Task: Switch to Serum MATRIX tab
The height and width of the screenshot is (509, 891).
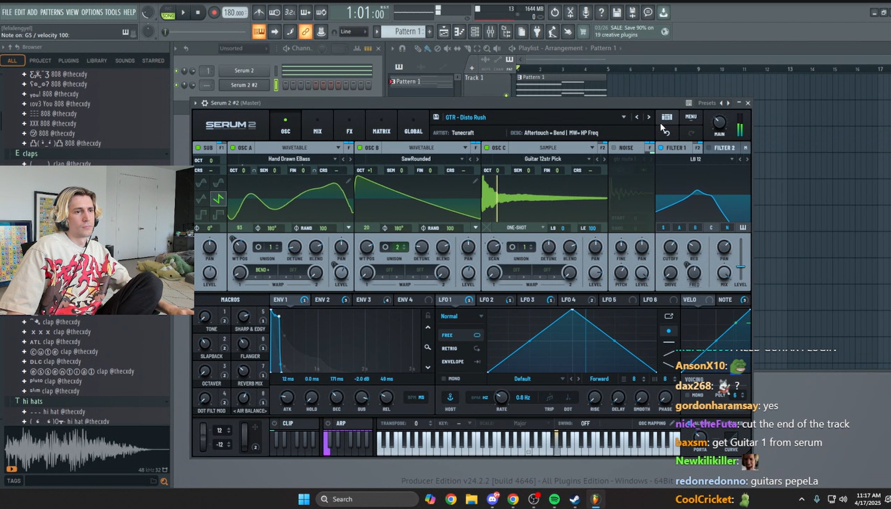Action: (x=381, y=127)
